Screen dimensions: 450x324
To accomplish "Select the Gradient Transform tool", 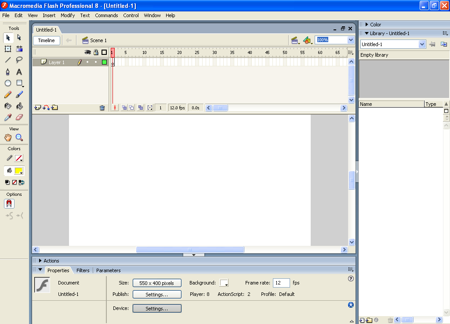I will (19, 49).
